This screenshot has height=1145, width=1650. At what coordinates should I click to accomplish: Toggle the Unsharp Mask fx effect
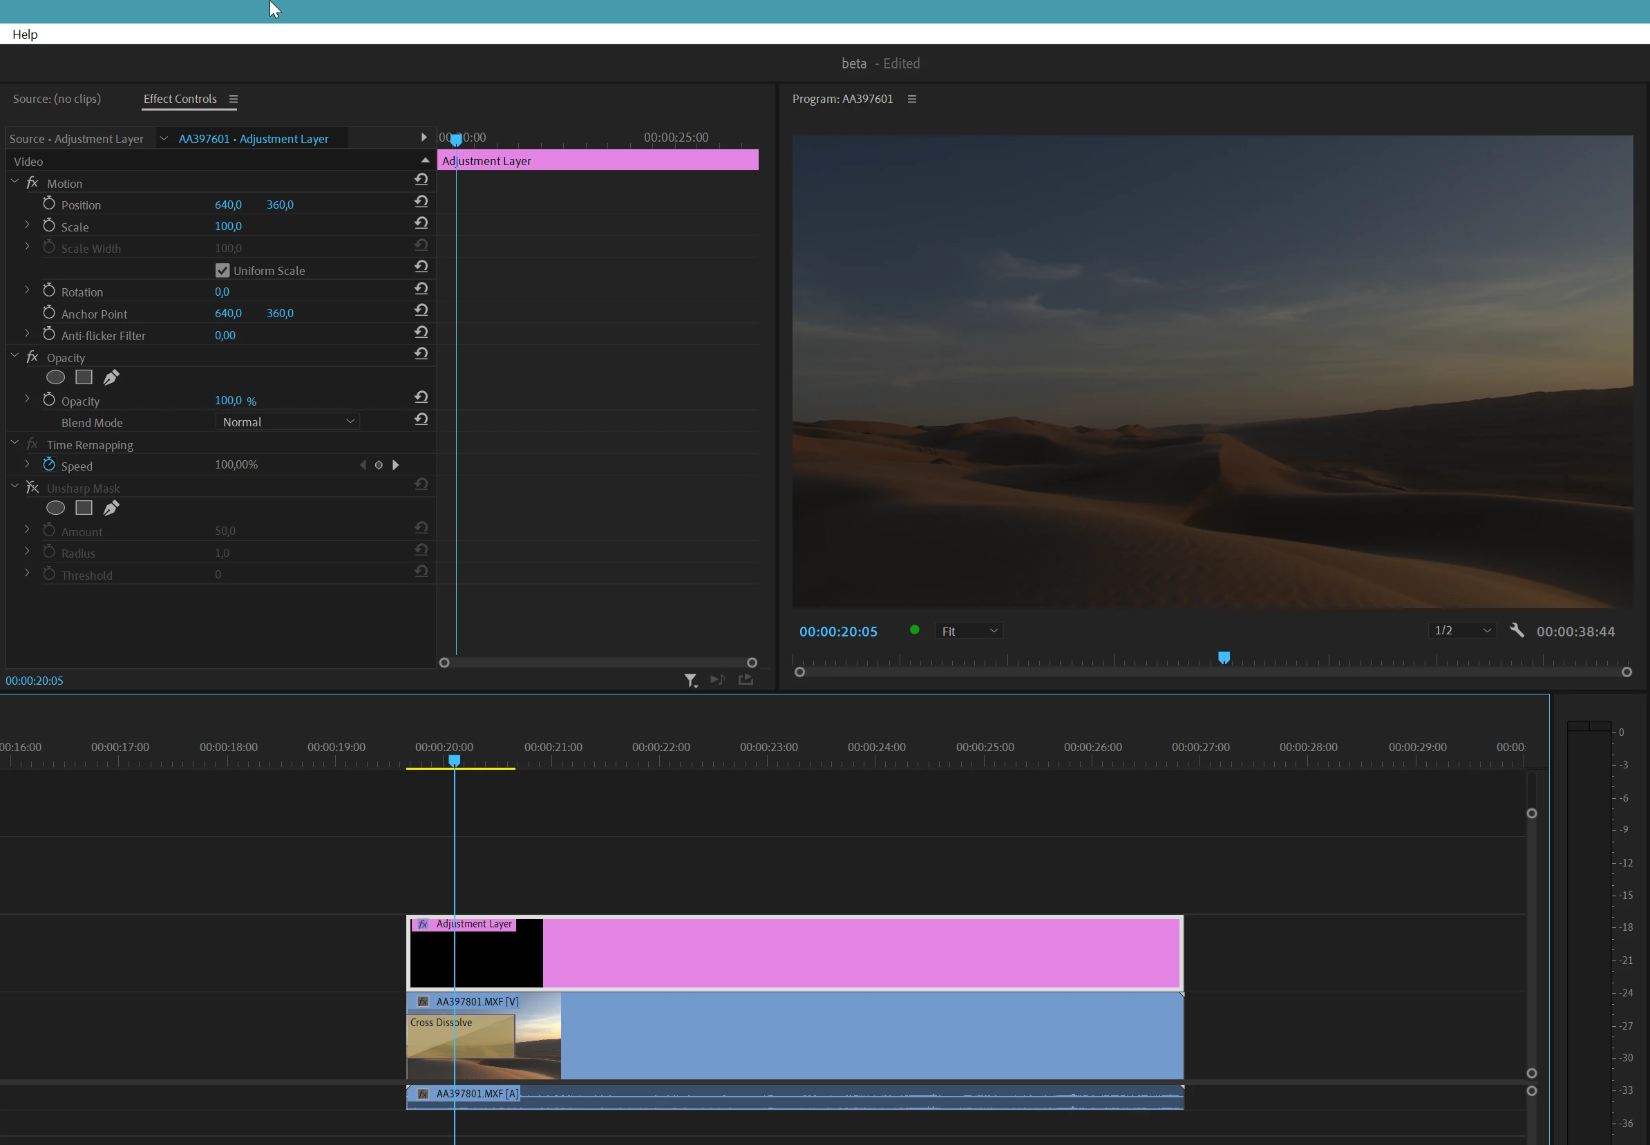[x=32, y=488]
